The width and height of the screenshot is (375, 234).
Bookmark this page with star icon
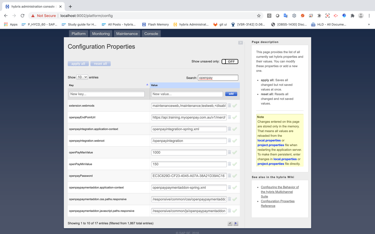click(x=259, y=16)
